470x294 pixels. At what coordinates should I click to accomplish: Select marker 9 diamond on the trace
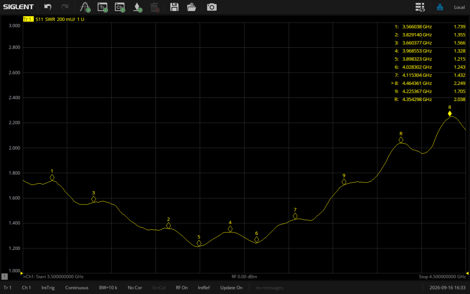point(344,182)
